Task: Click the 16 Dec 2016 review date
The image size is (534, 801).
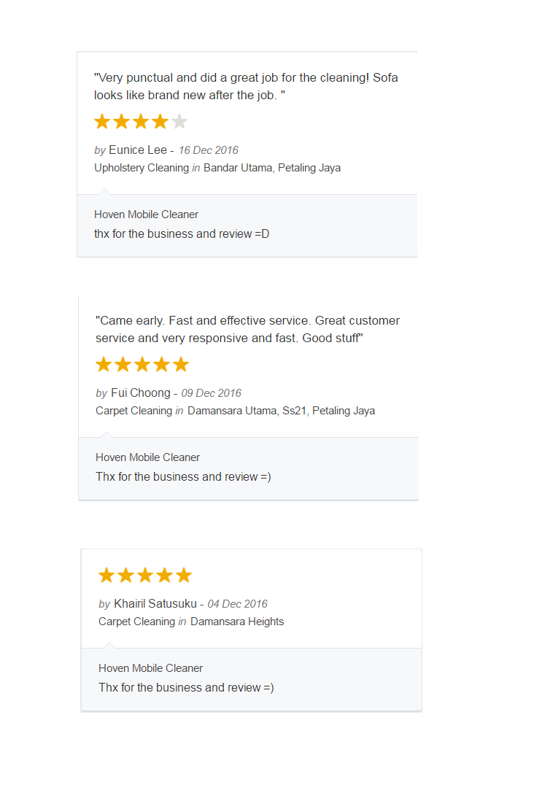Action: tap(208, 150)
